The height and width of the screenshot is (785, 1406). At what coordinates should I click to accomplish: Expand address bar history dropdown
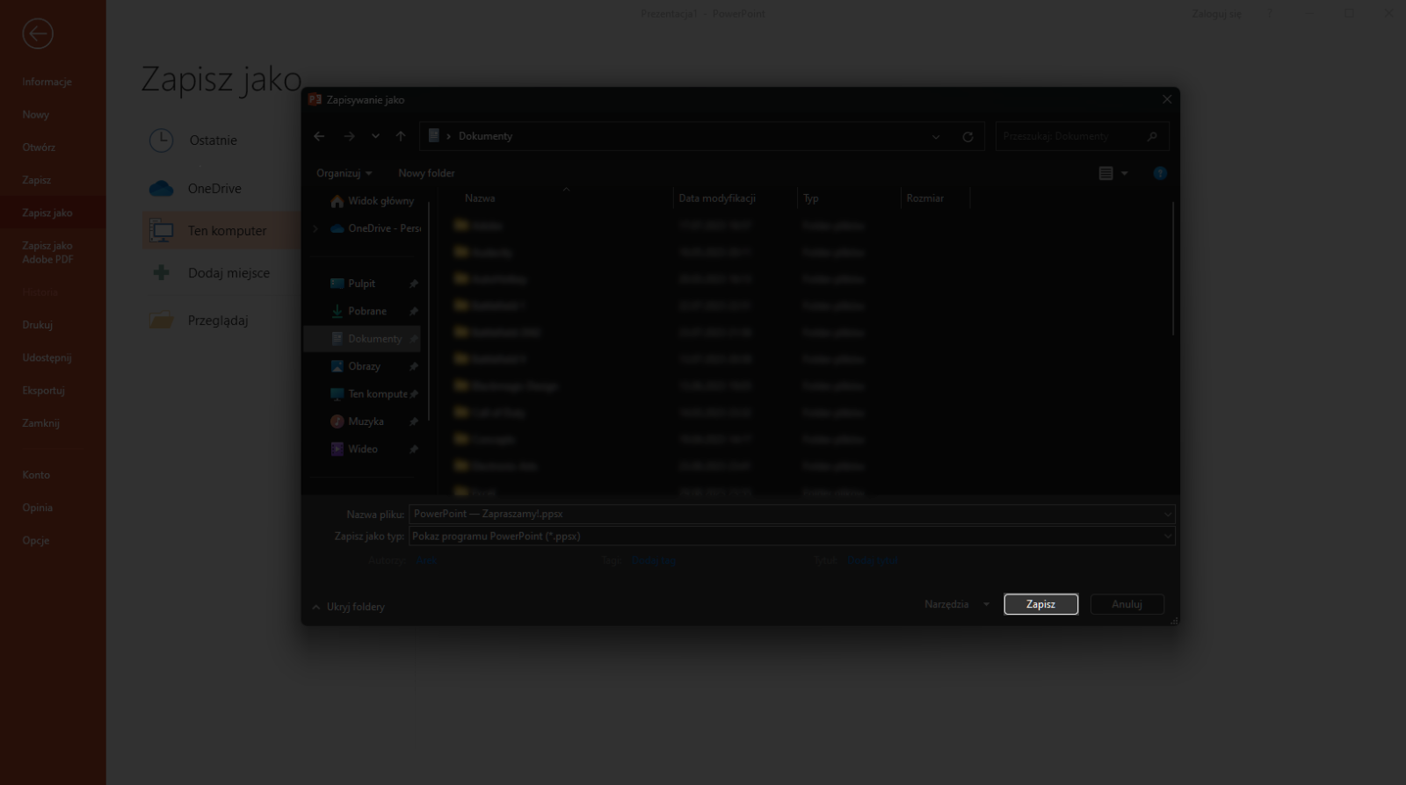(936, 137)
